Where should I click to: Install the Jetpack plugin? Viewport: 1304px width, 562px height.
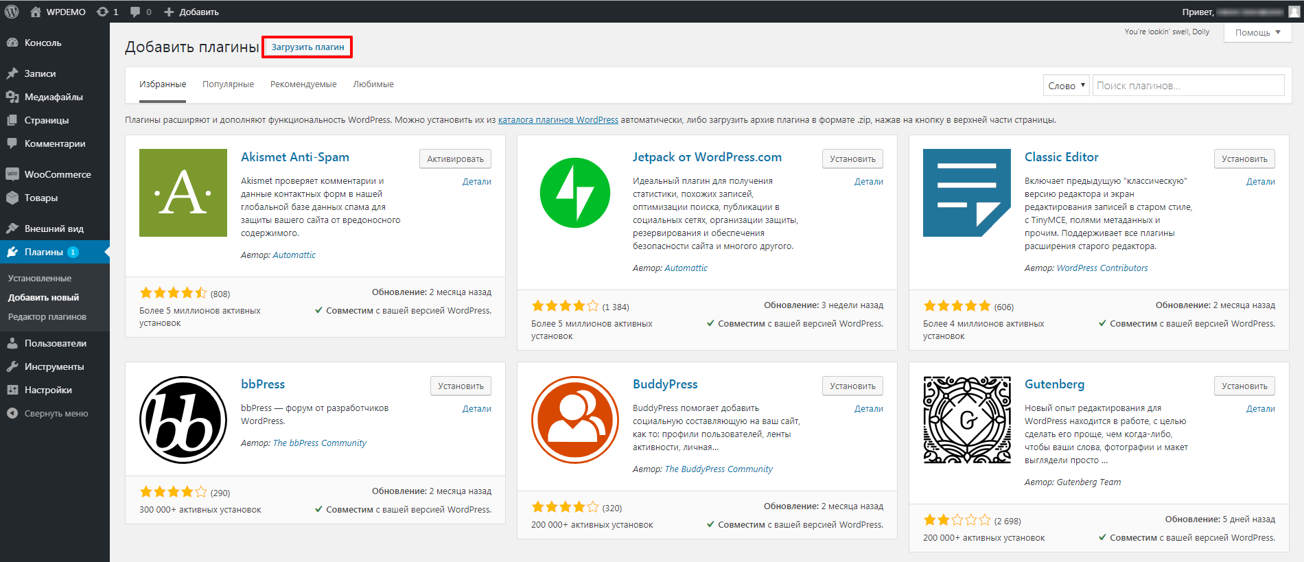852,159
